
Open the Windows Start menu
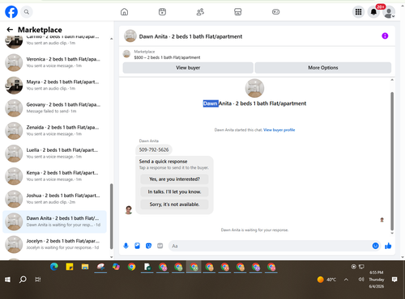[7, 280]
